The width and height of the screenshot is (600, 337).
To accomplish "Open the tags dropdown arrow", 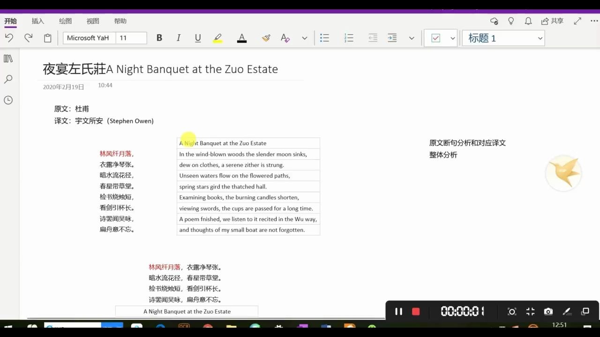I will coord(453,38).
